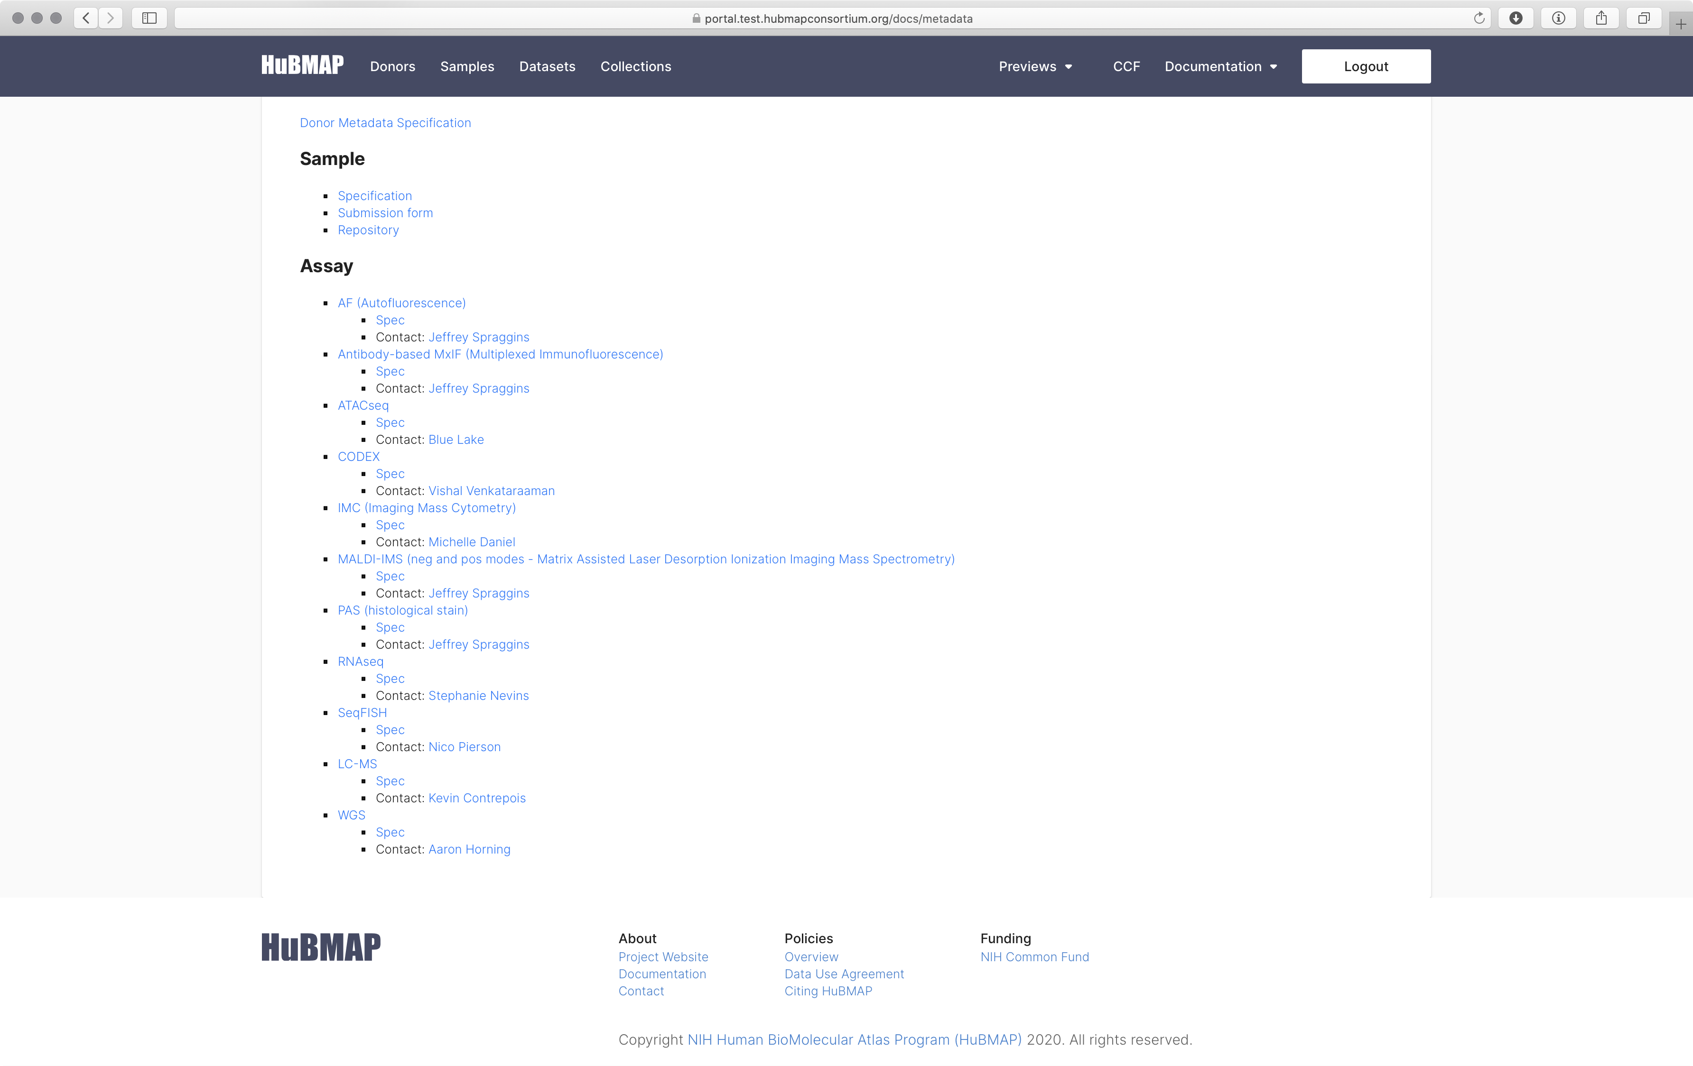1693x1066 pixels.
Task: Open the Citing HuBMAP policy page
Action: (x=828, y=991)
